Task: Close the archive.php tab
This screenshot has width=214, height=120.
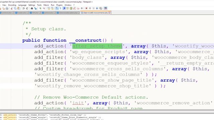Action: 54,13
